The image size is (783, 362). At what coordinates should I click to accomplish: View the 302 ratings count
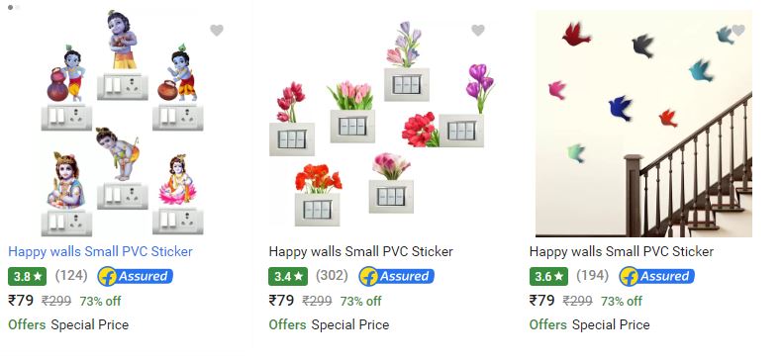332,275
